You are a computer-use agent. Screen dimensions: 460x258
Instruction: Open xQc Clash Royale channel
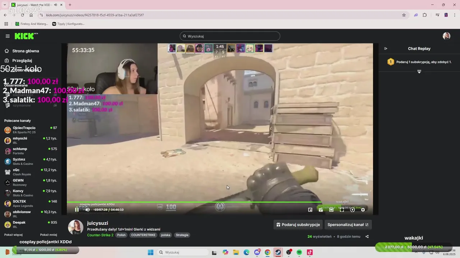31,172
